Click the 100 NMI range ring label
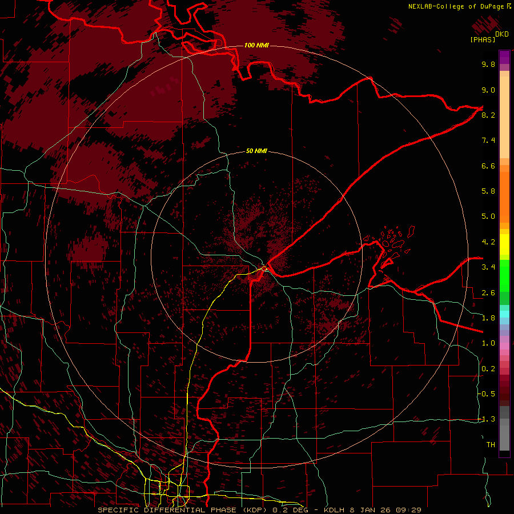514x514 pixels. 256,45
